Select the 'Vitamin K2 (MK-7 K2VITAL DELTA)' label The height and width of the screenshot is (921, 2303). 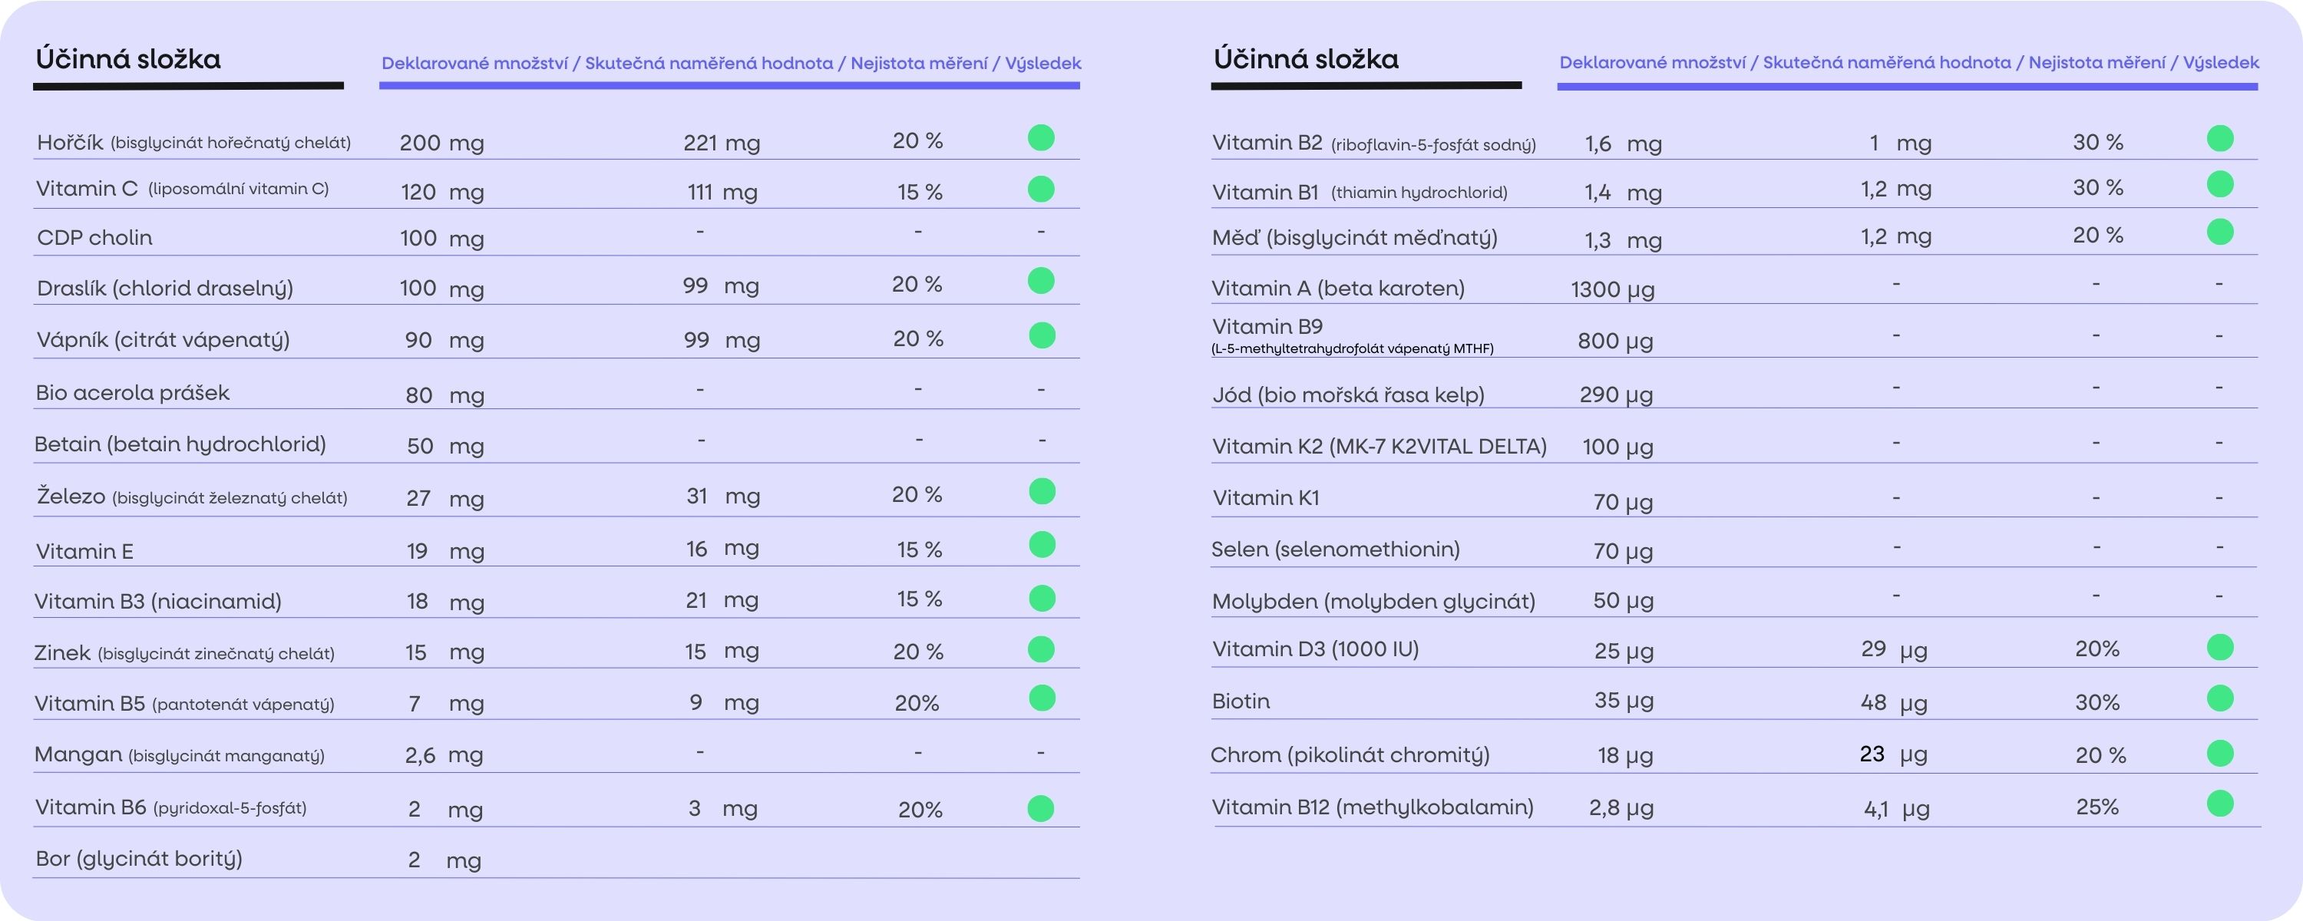1379,446
